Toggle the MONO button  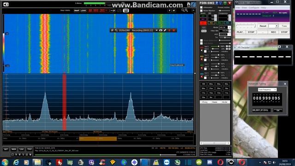(x=204, y=31)
